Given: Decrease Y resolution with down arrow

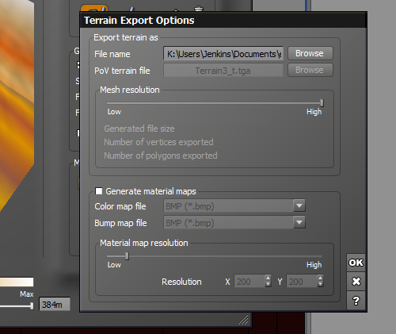Looking at the screenshot, I should point(320,284).
